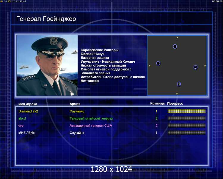Click start position marker 3 on minimap
The width and height of the screenshot is (223, 179).
point(179,84)
